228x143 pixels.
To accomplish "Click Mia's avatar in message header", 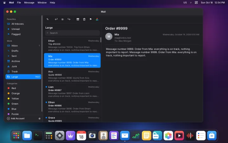I will click(x=109, y=37).
